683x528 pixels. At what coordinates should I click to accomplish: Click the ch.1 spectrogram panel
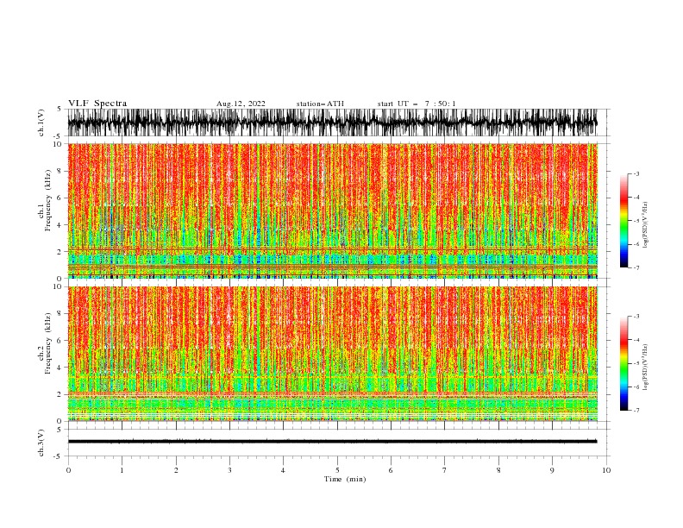click(x=333, y=211)
